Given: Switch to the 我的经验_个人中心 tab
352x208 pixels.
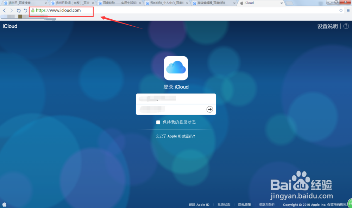Looking at the screenshot, I should (166, 3).
